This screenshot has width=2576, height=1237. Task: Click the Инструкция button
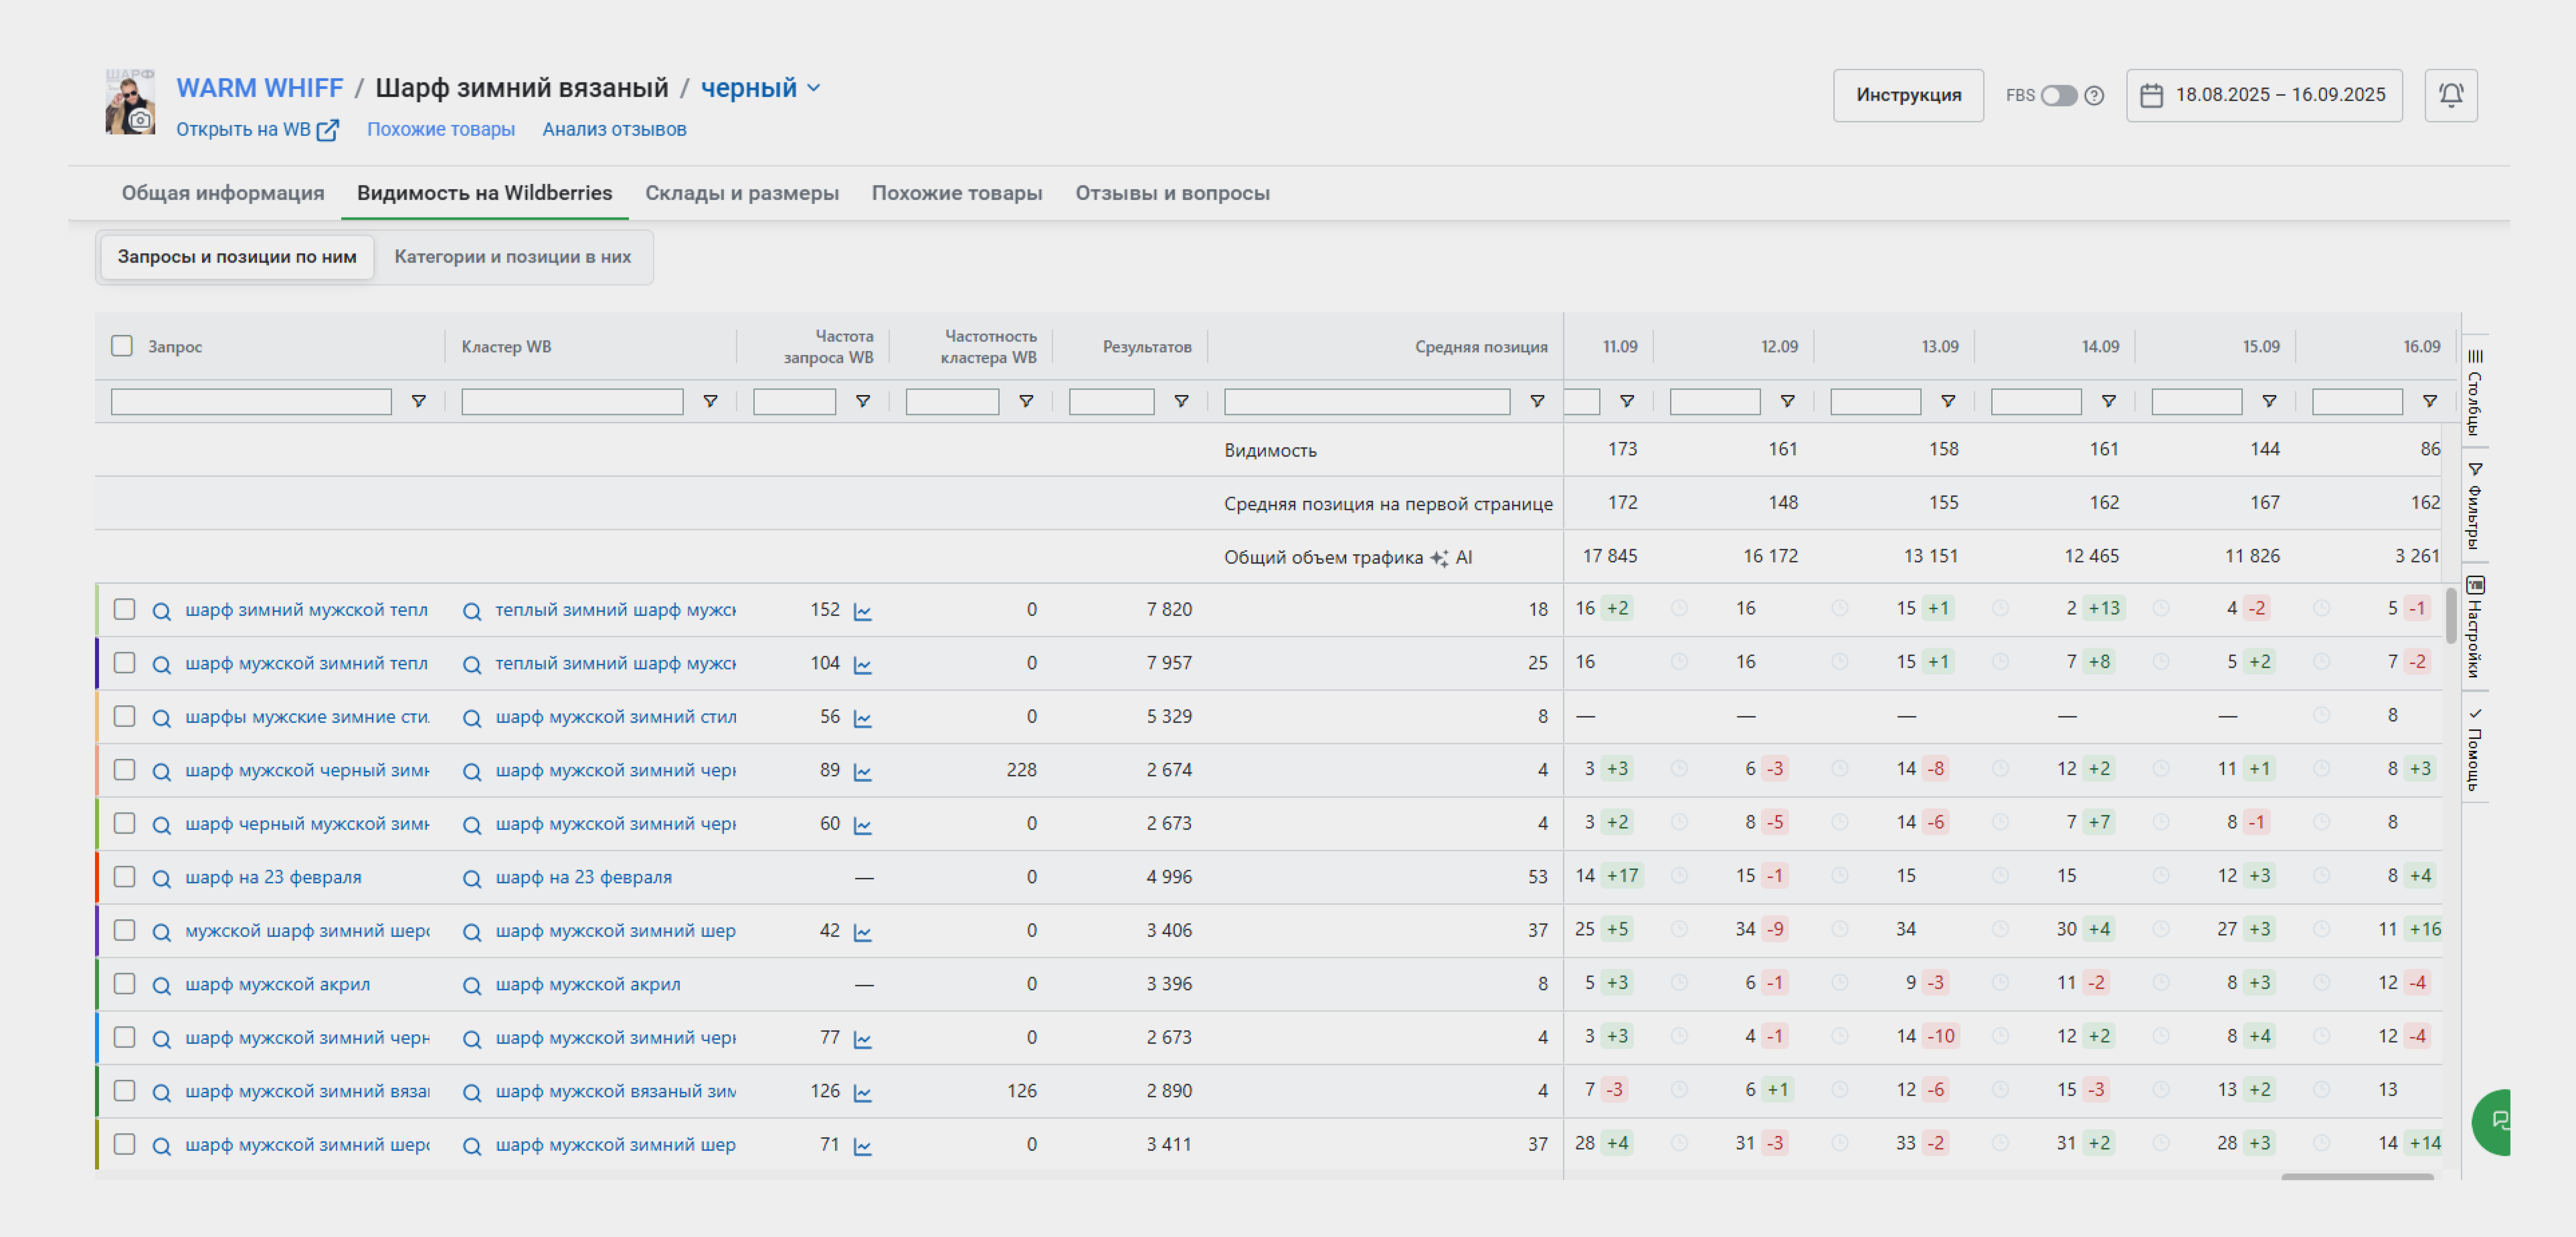coord(1908,95)
